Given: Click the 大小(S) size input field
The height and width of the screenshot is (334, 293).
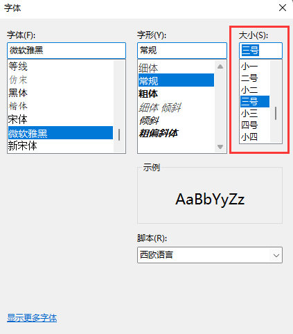Looking at the screenshot, I should point(260,51).
